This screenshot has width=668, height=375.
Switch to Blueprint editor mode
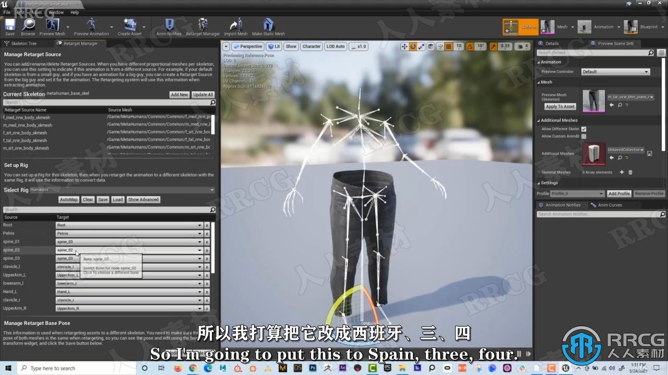point(641,27)
